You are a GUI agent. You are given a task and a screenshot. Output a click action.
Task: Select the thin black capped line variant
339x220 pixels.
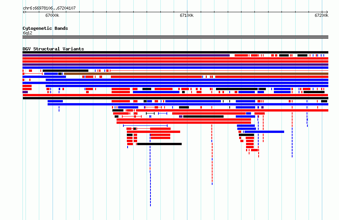(150, 113)
